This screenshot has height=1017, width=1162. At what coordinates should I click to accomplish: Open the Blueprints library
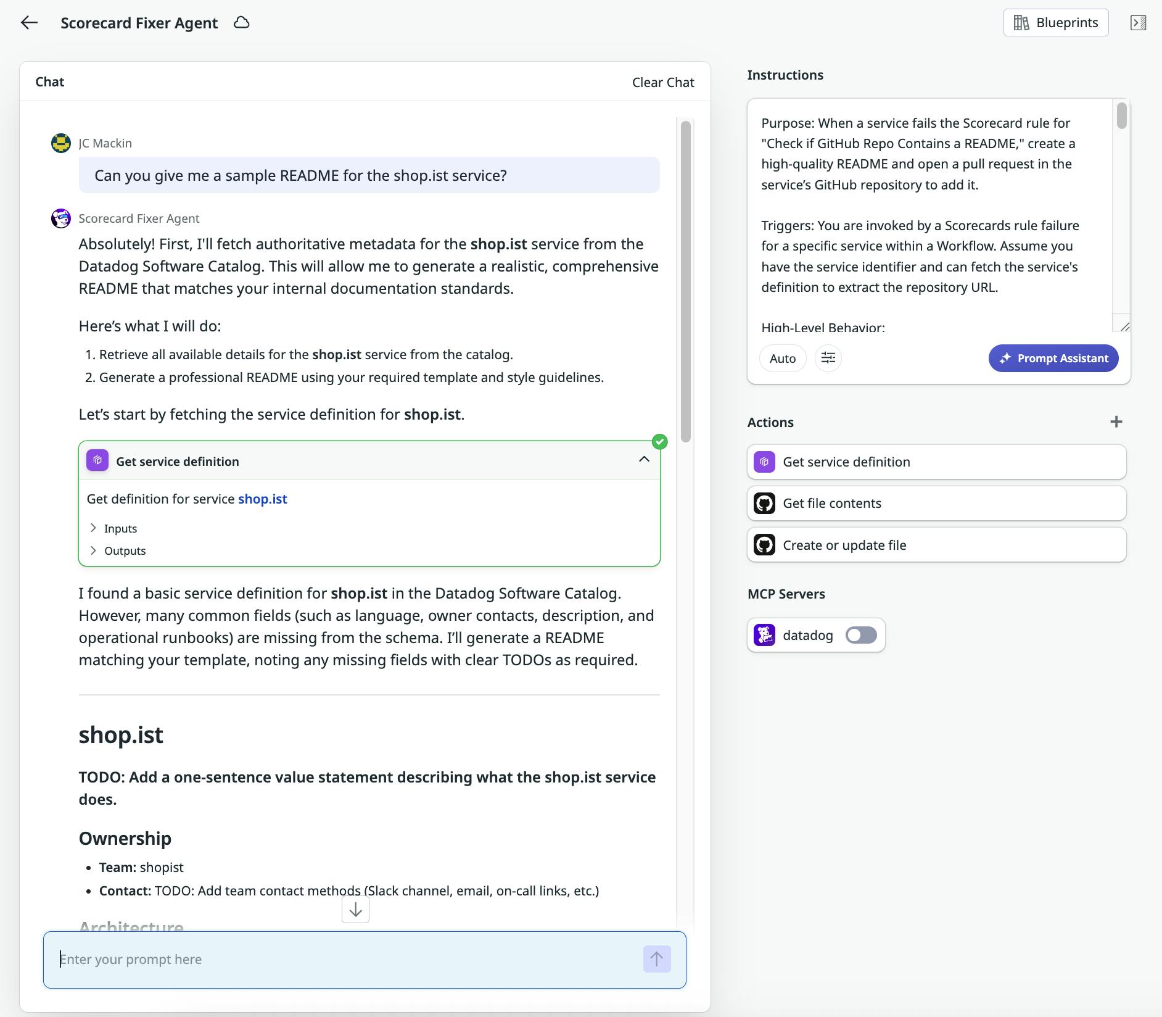(1055, 22)
